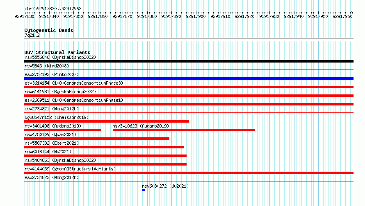365x206 pixels.
Task: Select the red nsv4144039 variant bar
Action: pyautogui.click(x=189, y=173)
